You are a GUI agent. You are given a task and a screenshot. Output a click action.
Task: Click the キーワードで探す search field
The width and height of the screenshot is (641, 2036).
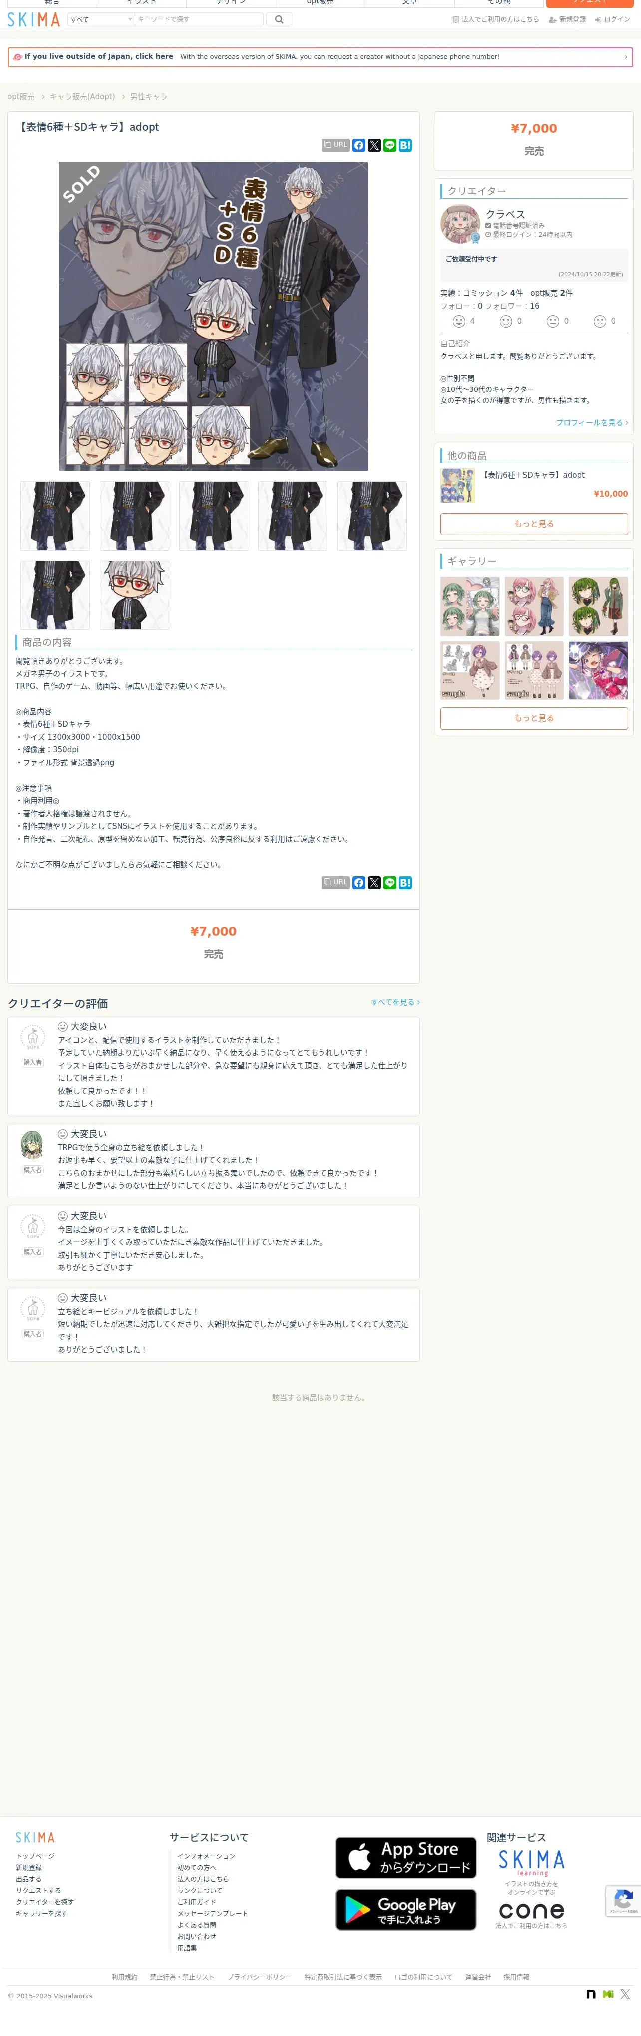198,20
